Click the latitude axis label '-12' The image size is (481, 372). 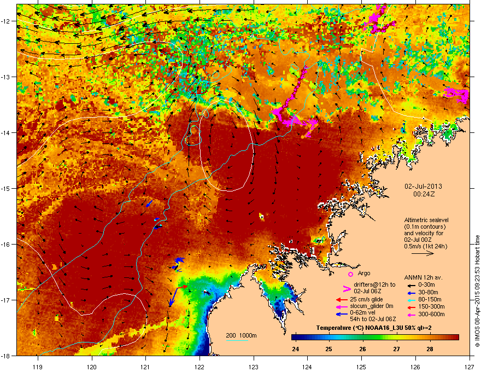pyautogui.click(x=5, y=21)
